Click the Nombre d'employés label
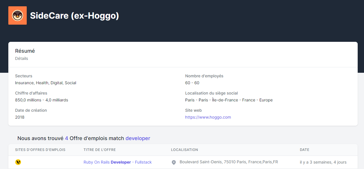 pyautogui.click(x=204, y=76)
